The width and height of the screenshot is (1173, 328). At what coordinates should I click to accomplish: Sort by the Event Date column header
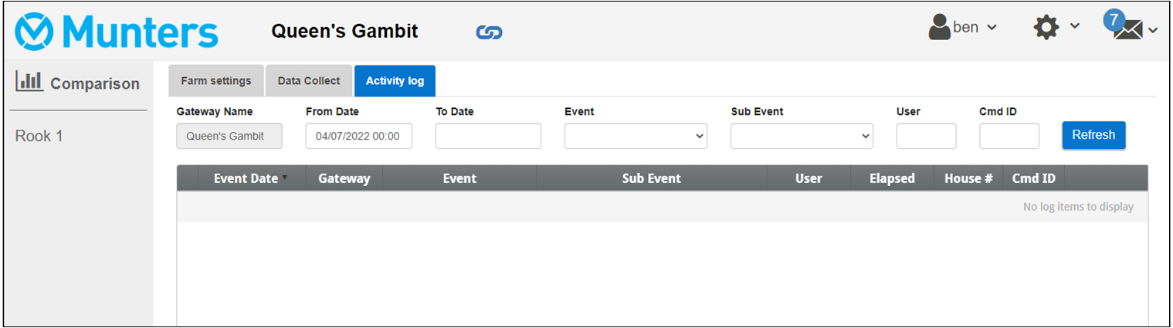click(246, 178)
